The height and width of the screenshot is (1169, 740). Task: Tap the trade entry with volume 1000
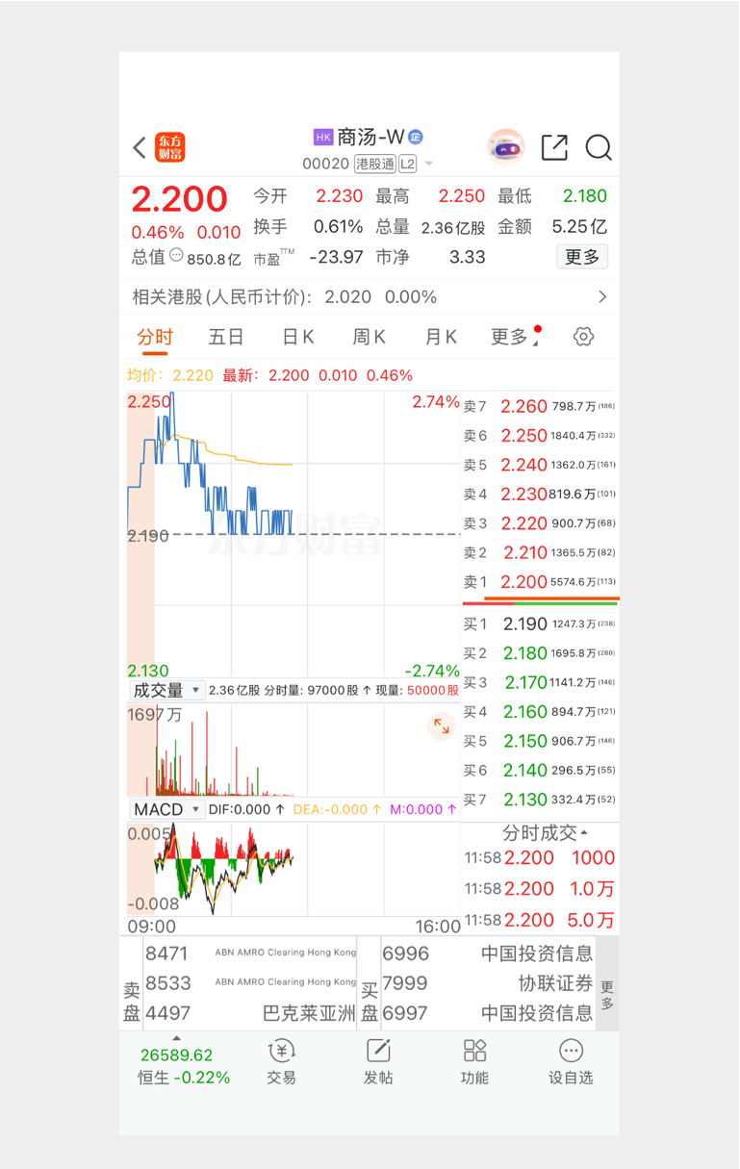pos(540,858)
